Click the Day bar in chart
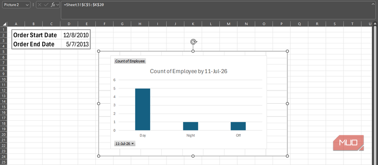This screenshot has height=165, width=378. coord(142,109)
